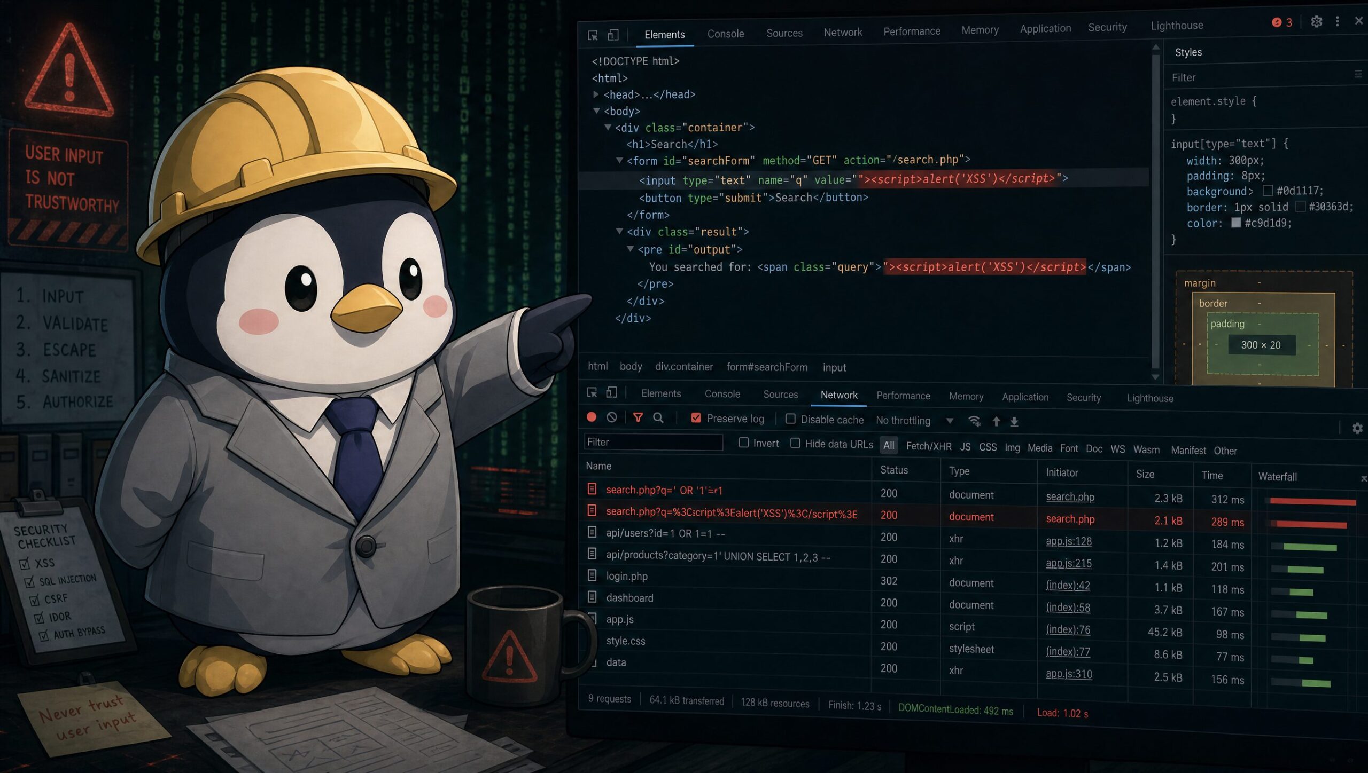Uncheck the Preserve log checkbox
This screenshot has width=1368, height=773.
click(x=696, y=418)
